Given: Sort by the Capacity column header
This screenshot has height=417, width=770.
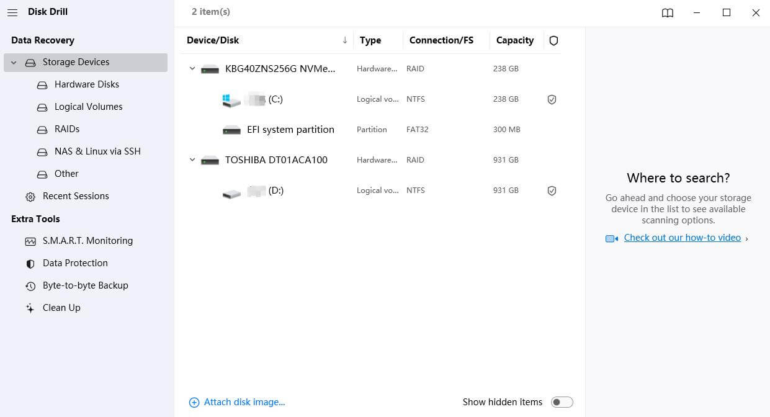Looking at the screenshot, I should point(515,40).
